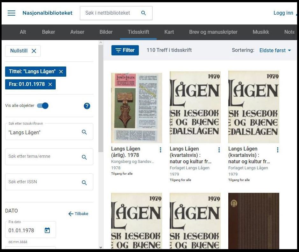Open kebab menu on the second result
299x252 pixels.
click(219, 149)
